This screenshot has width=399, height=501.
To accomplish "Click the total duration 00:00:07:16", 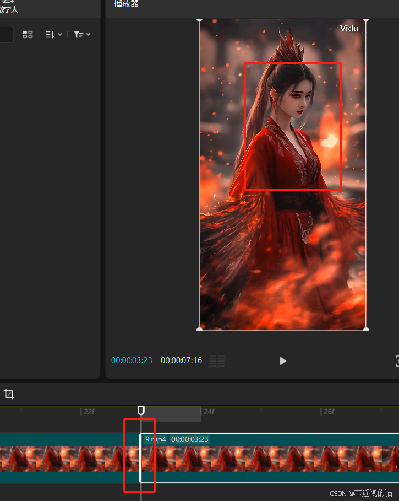I will pyautogui.click(x=181, y=360).
